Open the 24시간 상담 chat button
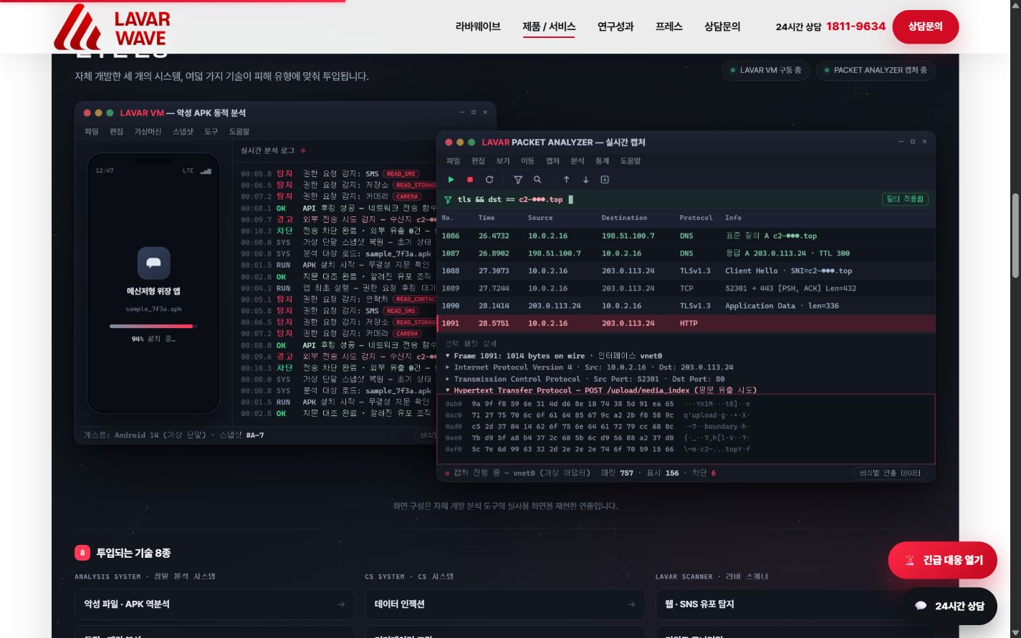Viewport: 1021px width, 638px height. coord(949,606)
